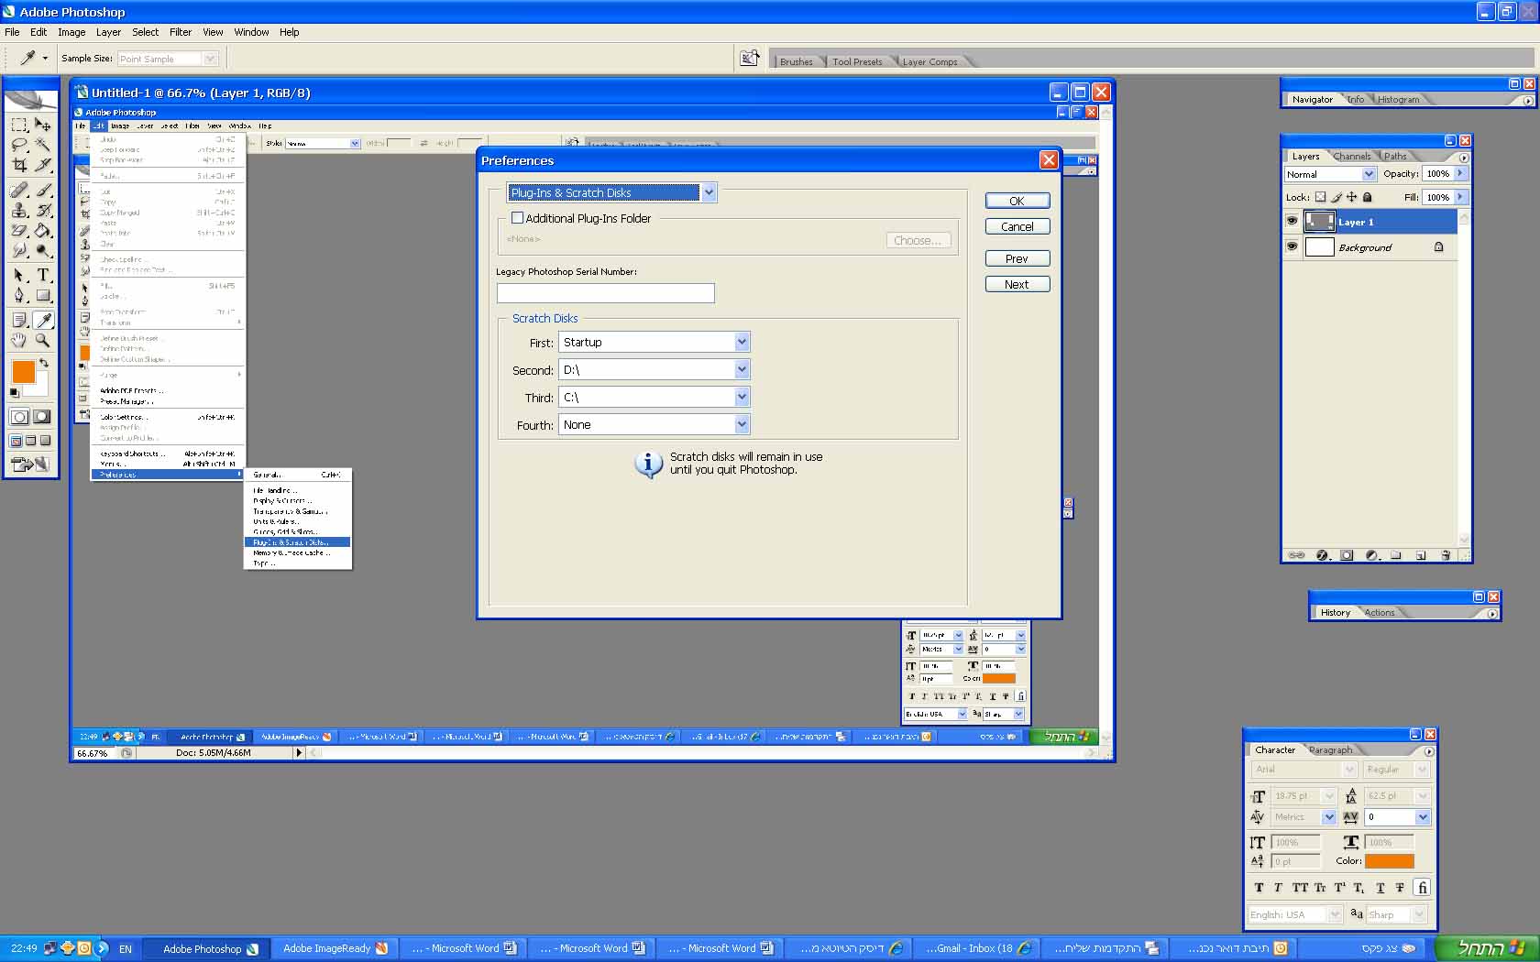
Task: Enable Additional Plug-Ins Folder checkbox
Action: [x=518, y=218]
